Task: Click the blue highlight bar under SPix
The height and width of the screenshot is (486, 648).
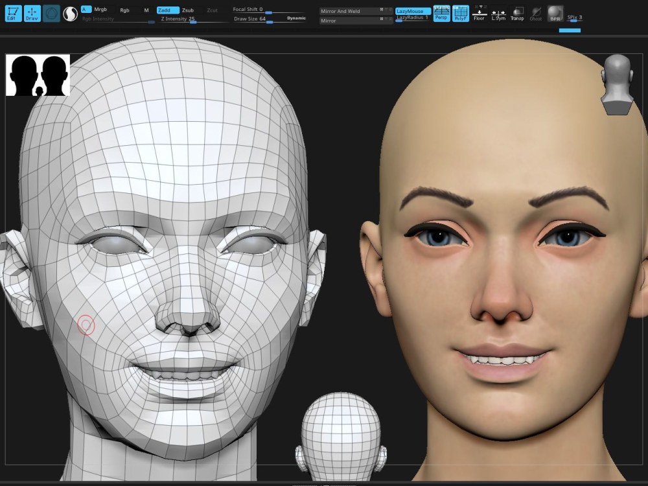Action: tap(570, 30)
